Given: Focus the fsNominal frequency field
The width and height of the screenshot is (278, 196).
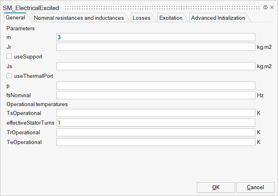Looking at the screenshot, I should pos(156,95).
